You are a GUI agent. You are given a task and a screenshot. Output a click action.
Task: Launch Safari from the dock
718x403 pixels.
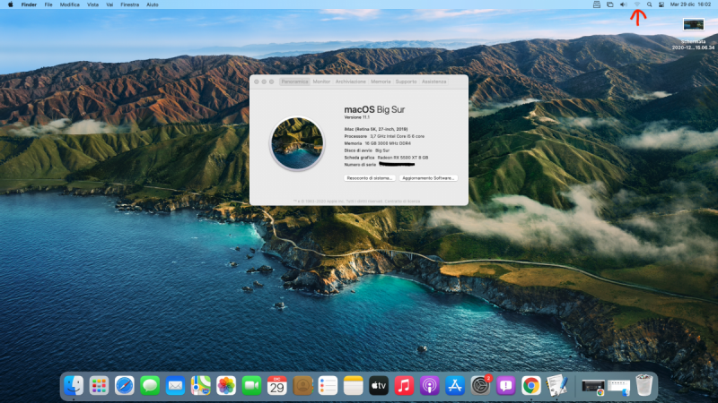125,386
